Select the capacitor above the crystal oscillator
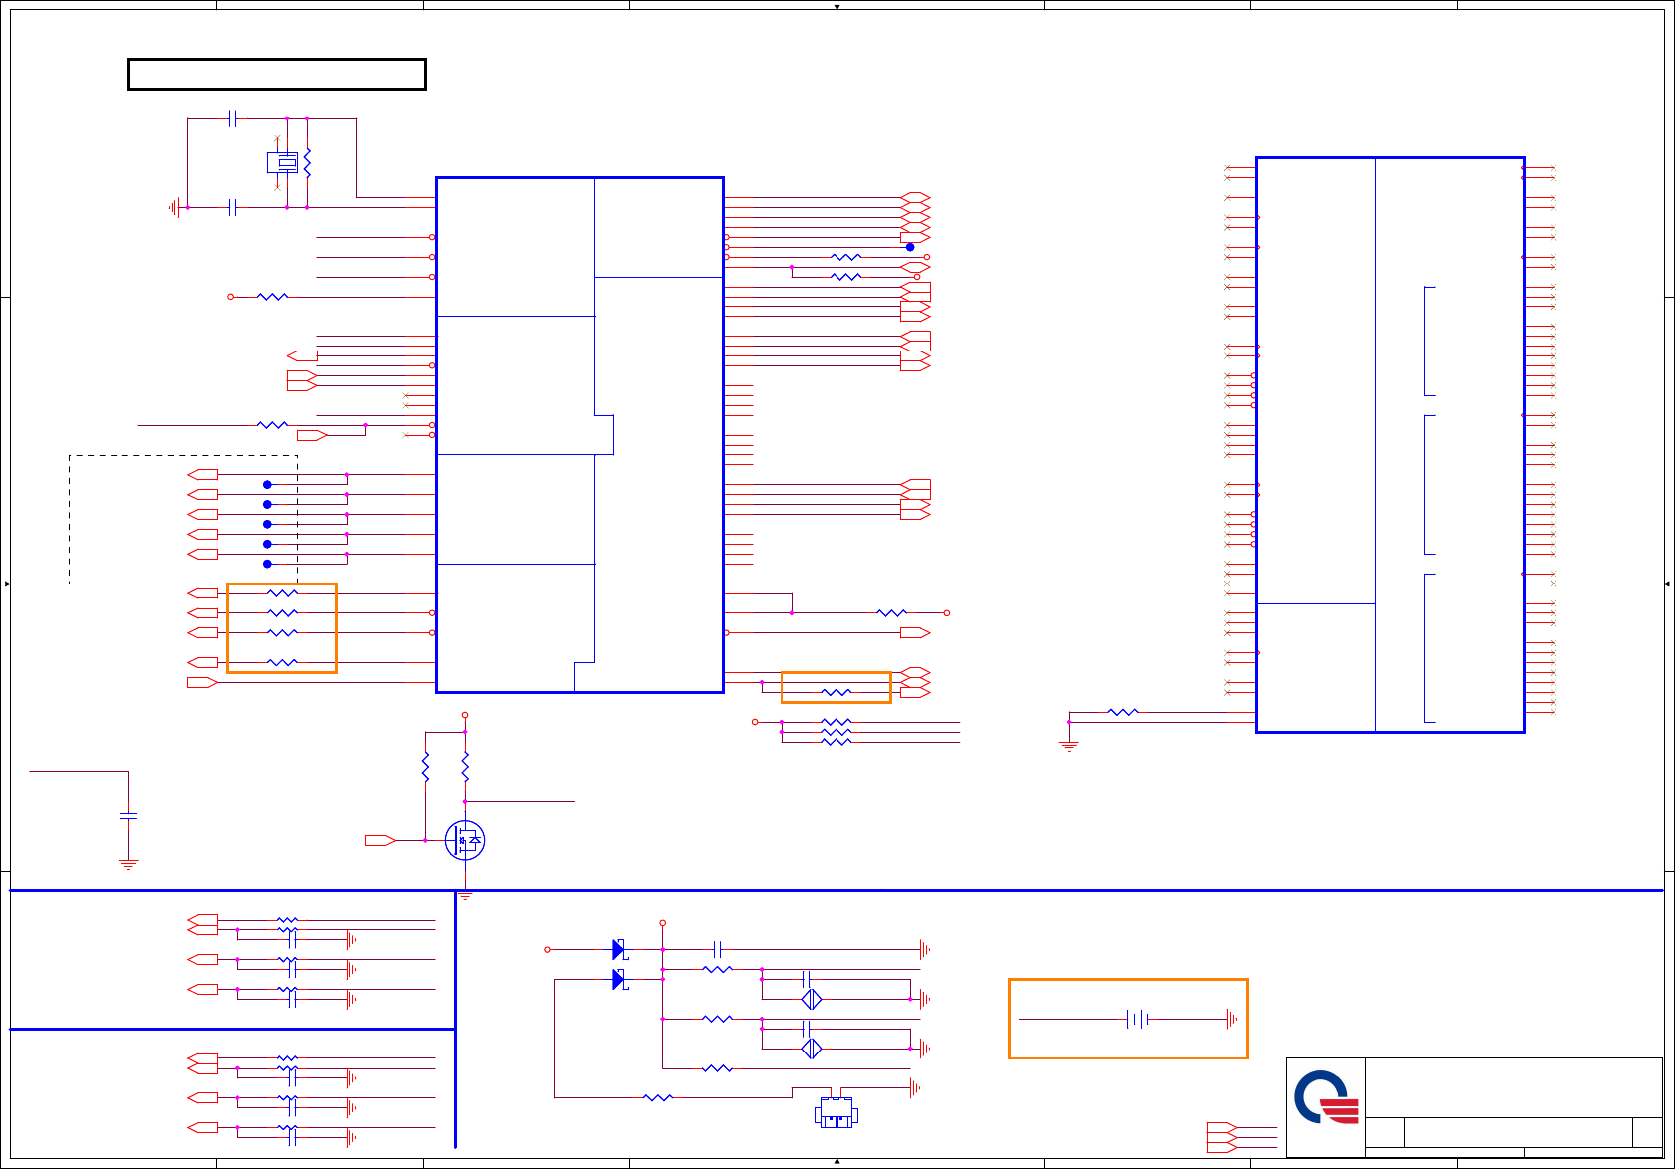Viewport: 1675px width, 1169px height. [x=232, y=118]
